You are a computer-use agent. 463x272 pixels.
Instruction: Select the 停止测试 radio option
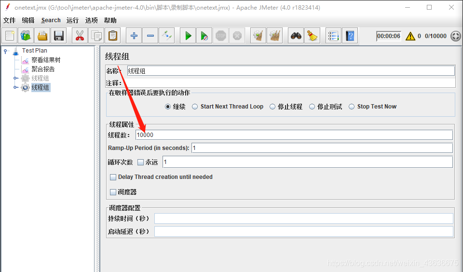[x=312, y=107]
